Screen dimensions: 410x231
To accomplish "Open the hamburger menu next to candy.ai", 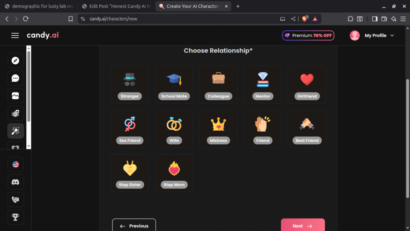I will tap(15, 36).
